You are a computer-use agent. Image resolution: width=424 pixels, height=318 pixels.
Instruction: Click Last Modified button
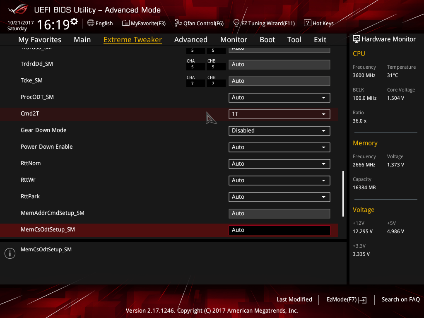coord(294,300)
